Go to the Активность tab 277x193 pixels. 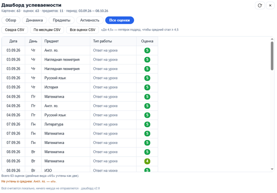[90, 20]
